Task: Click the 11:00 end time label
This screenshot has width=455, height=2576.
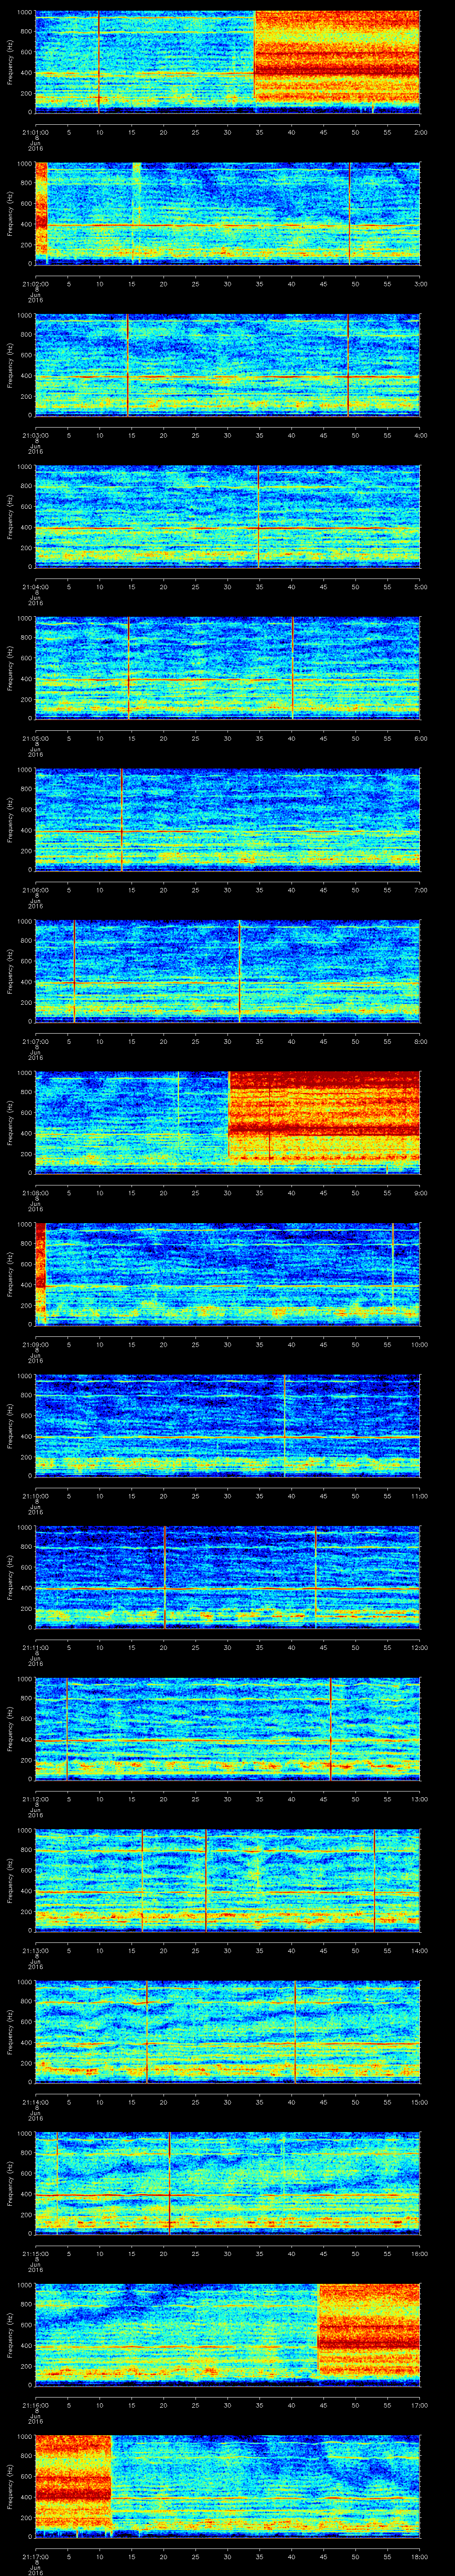Action: click(420, 1496)
